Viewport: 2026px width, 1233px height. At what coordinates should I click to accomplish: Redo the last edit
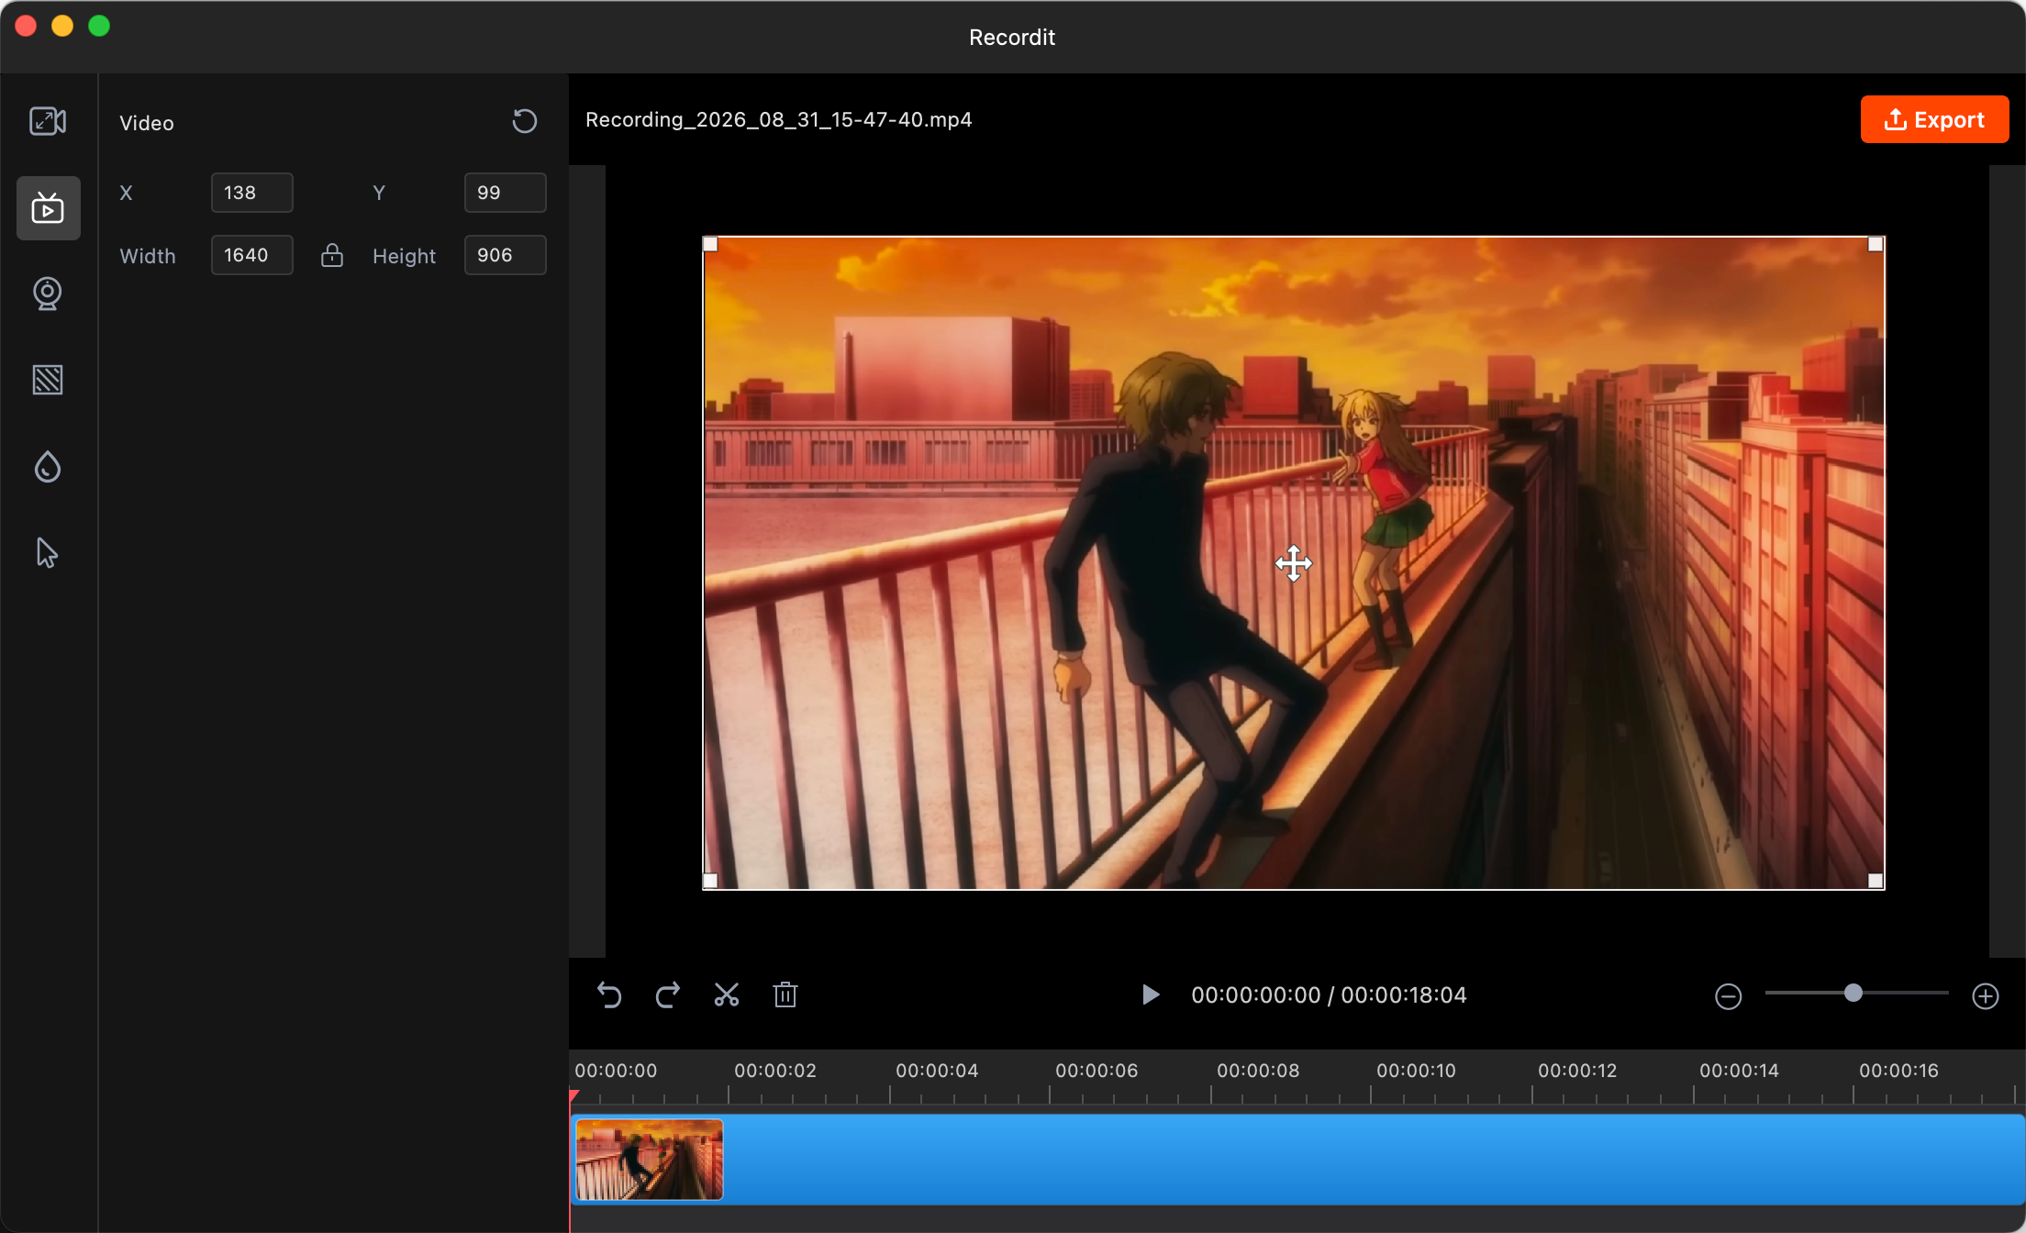point(668,995)
